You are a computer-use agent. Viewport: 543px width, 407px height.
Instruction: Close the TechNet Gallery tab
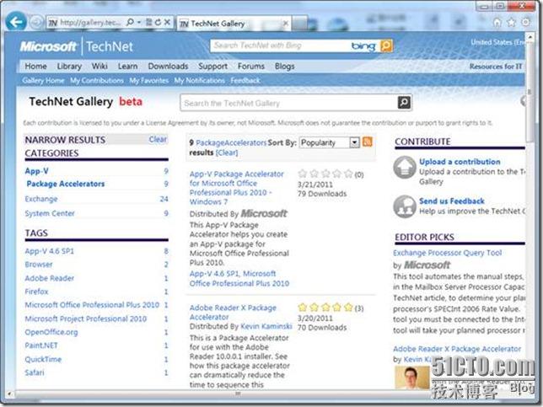coord(285,24)
